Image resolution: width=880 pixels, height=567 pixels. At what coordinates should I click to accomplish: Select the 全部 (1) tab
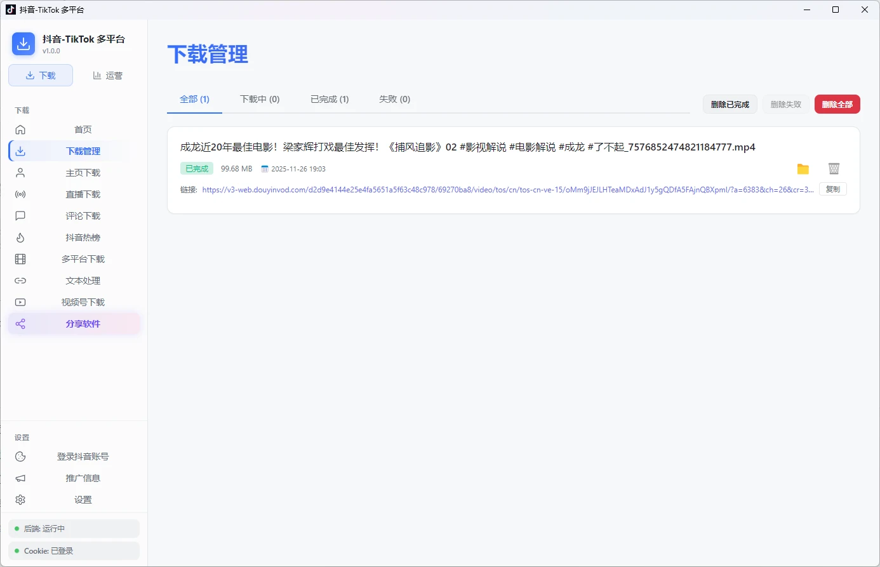click(x=194, y=99)
